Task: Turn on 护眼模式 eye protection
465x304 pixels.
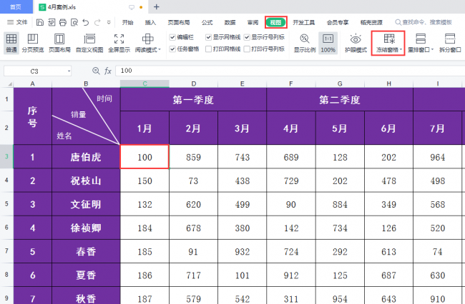Action: (356, 44)
